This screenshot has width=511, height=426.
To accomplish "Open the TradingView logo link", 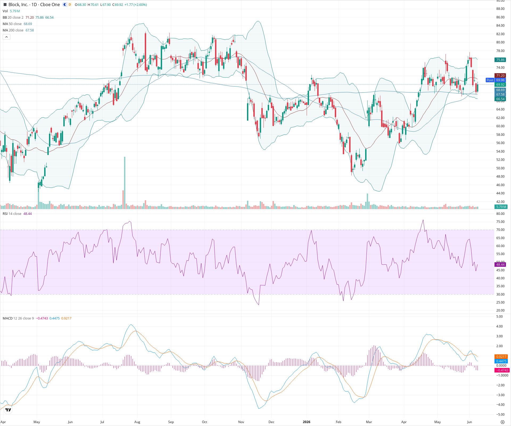I will [8, 410].
